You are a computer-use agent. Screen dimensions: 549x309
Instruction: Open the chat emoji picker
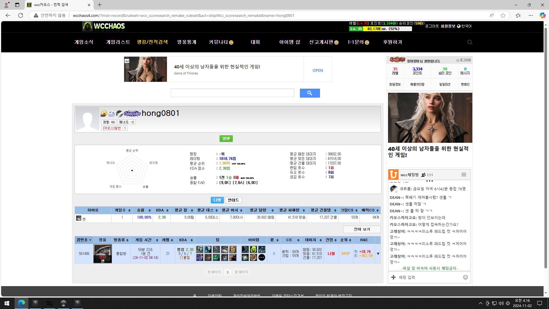[x=466, y=277]
